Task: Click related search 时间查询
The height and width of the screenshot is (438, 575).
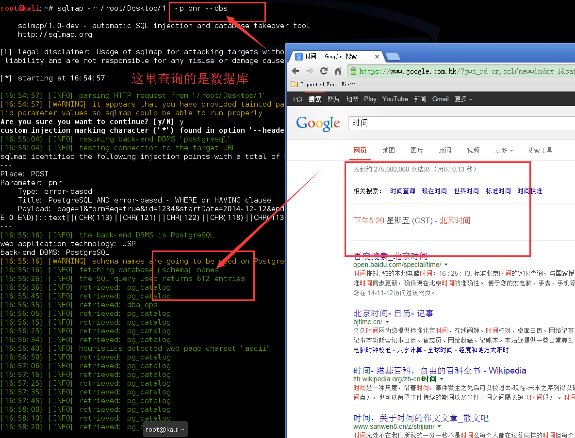Action: pyautogui.click(x=402, y=191)
